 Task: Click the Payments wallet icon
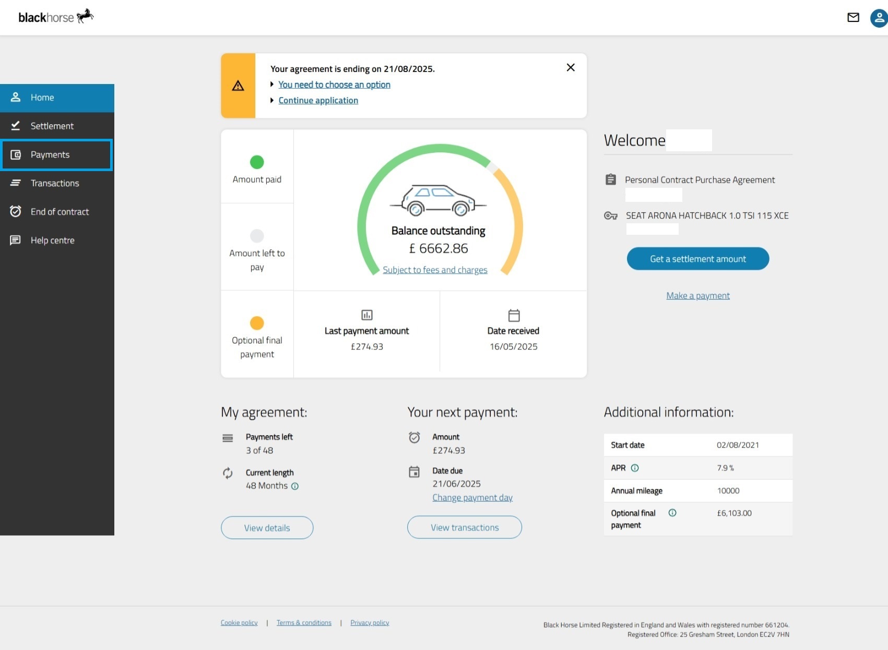coord(16,154)
